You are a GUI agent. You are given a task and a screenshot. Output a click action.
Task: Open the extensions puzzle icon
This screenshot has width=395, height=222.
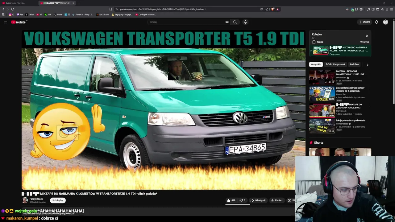(356, 9)
